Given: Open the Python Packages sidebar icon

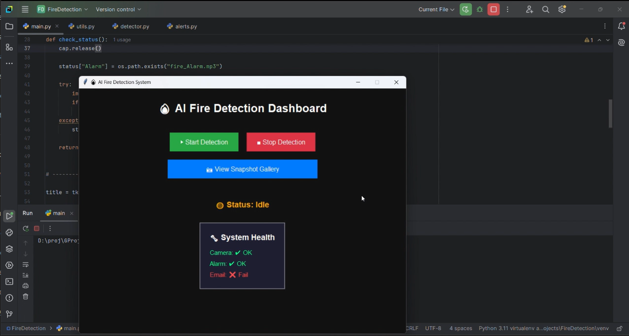Looking at the screenshot, I should pos(9,232).
